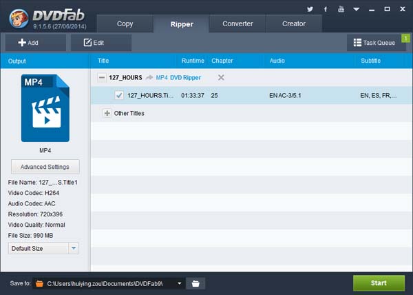Switch to the Ripper tab
This screenshot has height=295, width=413.
[182, 24]
